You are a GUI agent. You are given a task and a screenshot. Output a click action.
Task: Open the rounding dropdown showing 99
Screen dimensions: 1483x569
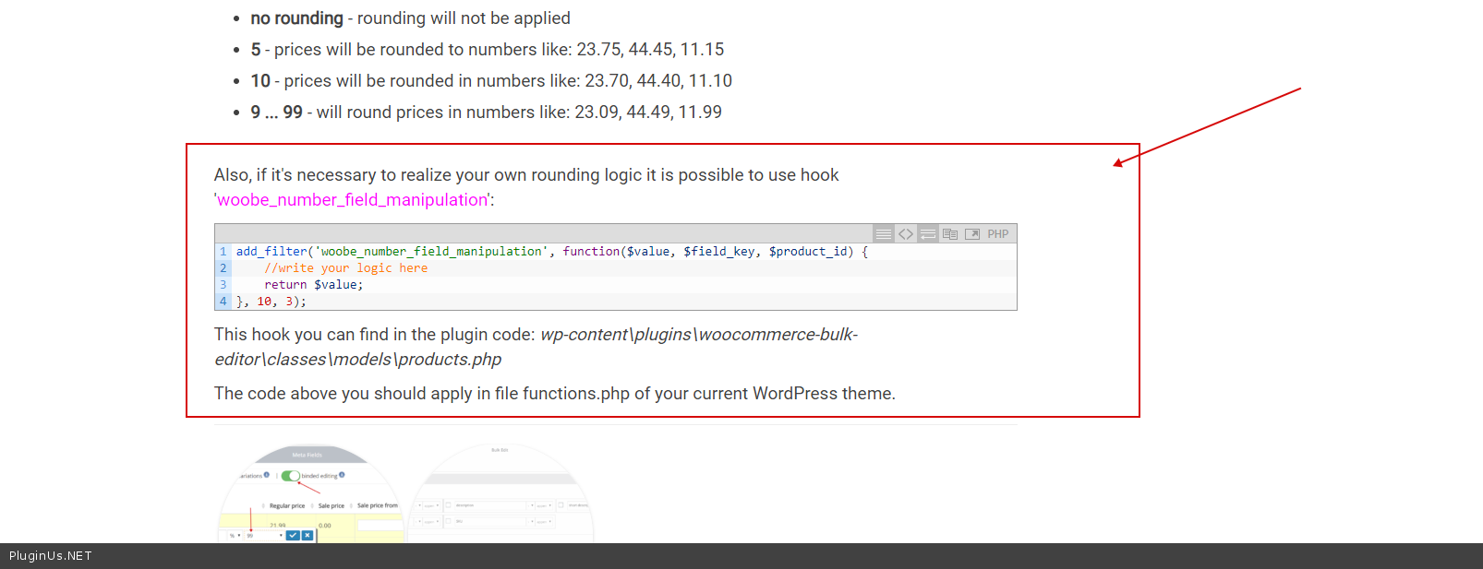(264, 535)
